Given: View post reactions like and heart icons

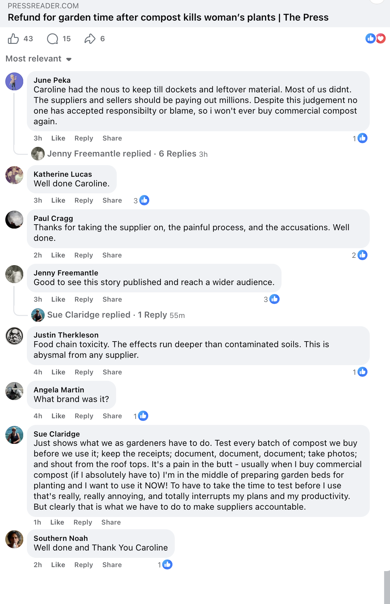Looking at the screenshot, I should [x=375, y=39].
